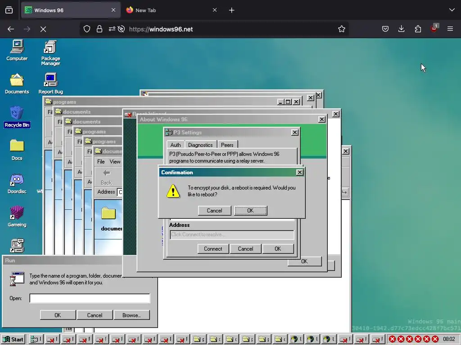Save page to Pocket

point(385,29)
